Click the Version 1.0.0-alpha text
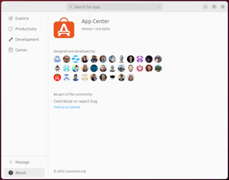The image size is (229, 180). 96,29
